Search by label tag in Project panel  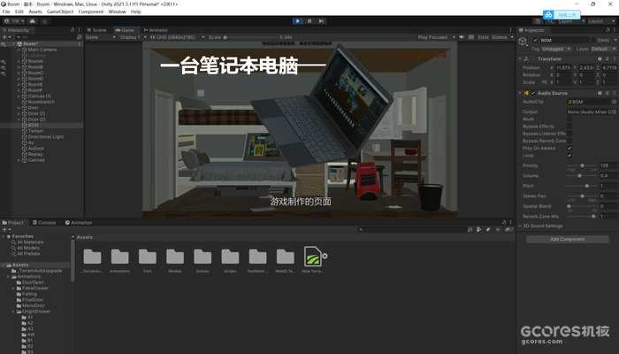(488, 229)
